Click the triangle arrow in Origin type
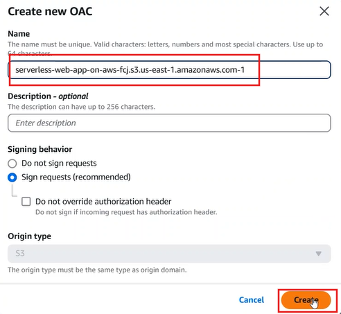The height and width of the screenshot is (314, 341). click(x=319, y=254)
